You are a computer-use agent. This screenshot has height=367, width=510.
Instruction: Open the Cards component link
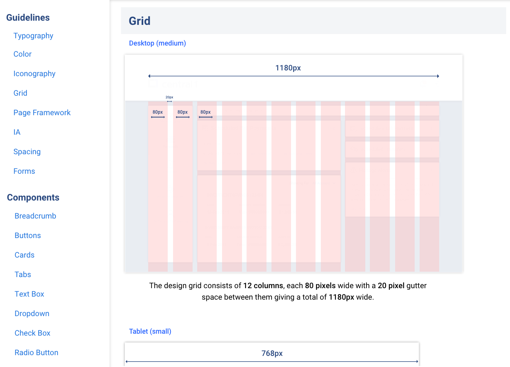(25, 255)
